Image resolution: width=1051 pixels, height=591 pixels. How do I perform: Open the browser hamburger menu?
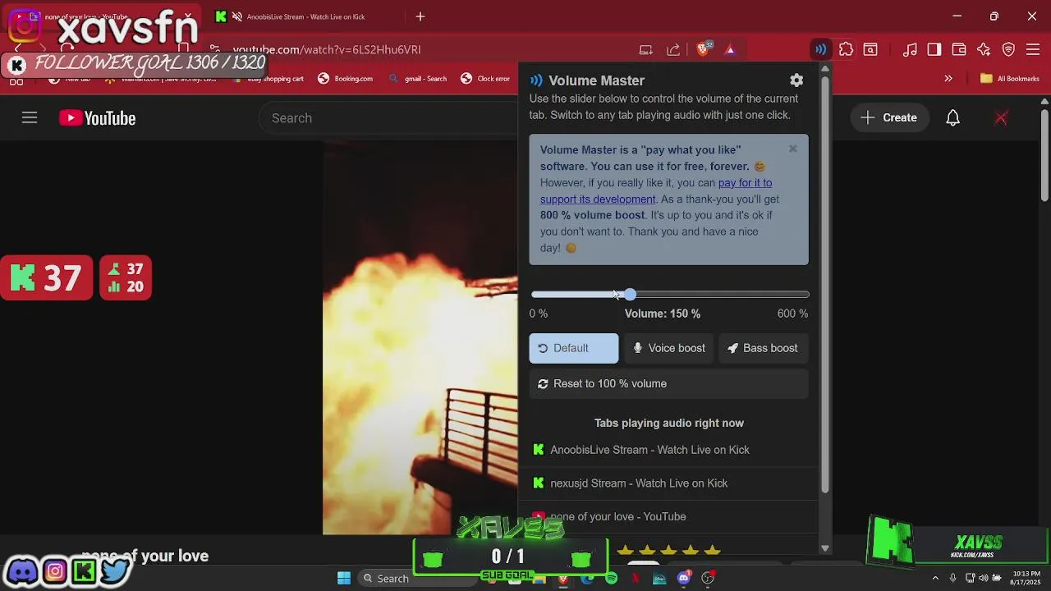point(1033,49)
